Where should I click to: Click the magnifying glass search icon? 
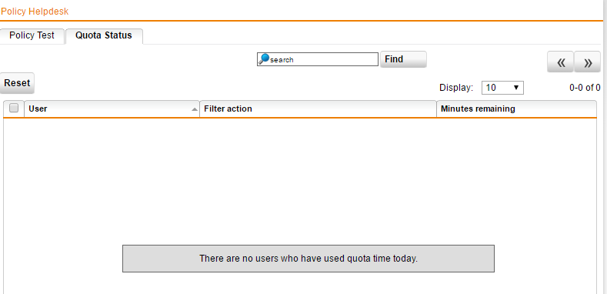coord(264,59)
